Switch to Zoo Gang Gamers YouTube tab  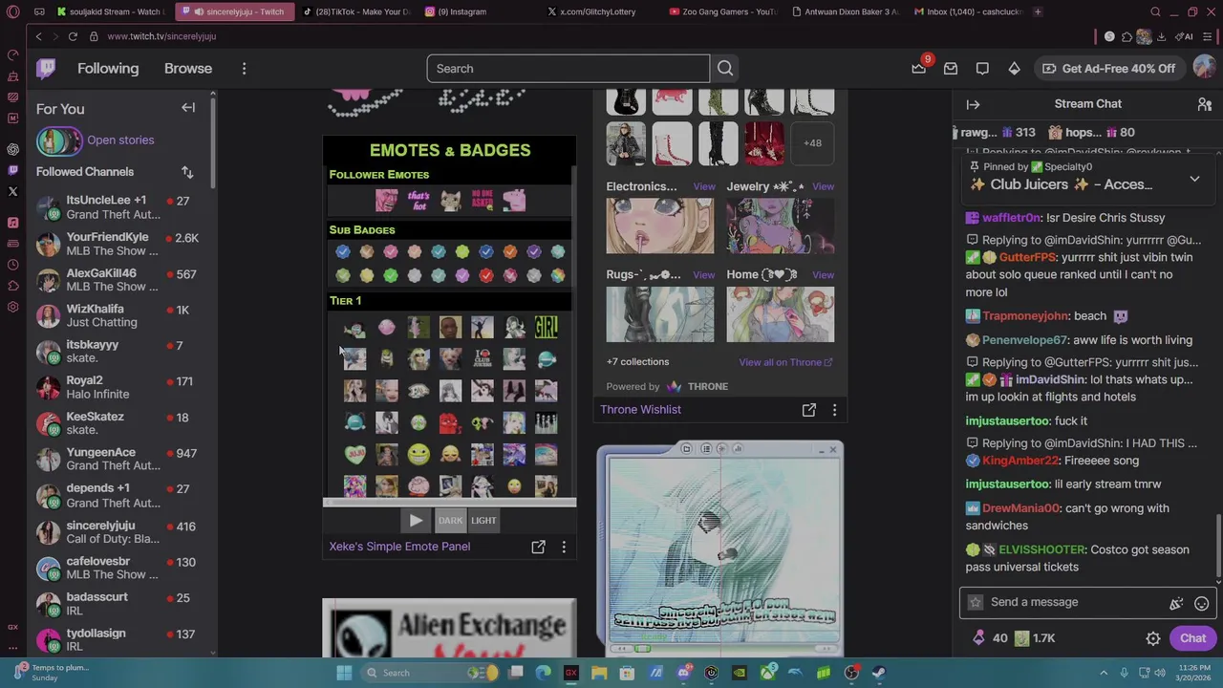(x=723, y=11)
